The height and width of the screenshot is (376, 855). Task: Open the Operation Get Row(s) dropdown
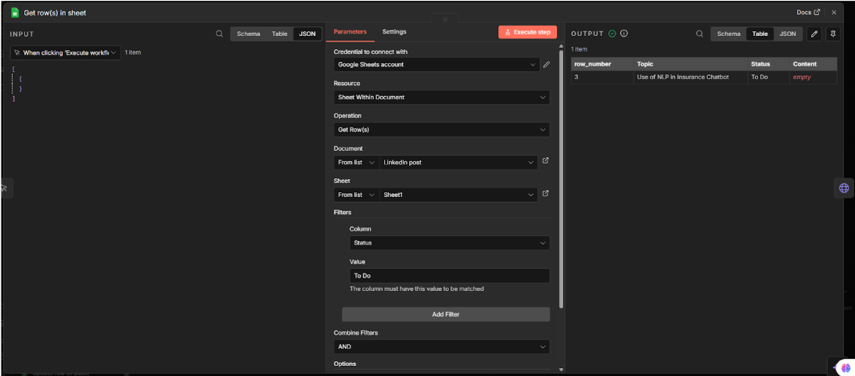[442, 130]
